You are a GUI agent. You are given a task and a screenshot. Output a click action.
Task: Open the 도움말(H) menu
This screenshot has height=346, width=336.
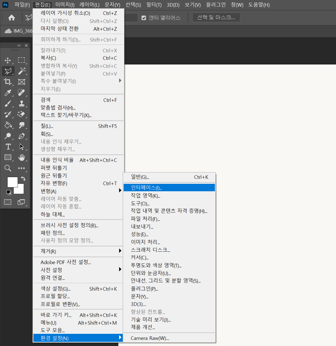click(x=259, y=5)
